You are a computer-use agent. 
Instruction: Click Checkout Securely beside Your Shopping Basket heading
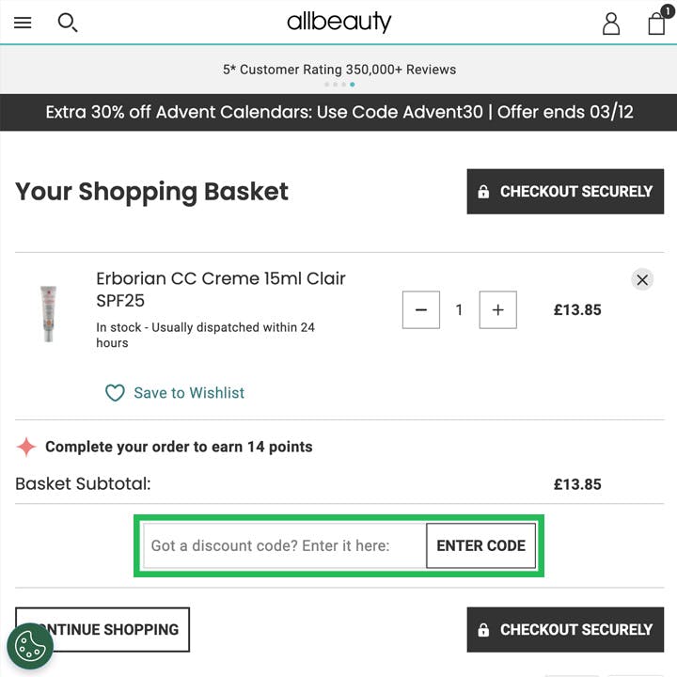(x=565, y=192)
